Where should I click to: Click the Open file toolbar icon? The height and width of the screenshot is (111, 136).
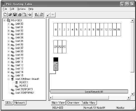10,15
